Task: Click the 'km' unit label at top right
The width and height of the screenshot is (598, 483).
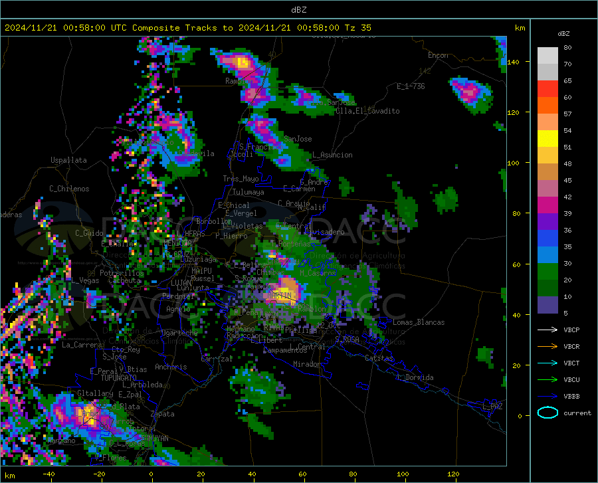Action: click(x=520, y=28)
